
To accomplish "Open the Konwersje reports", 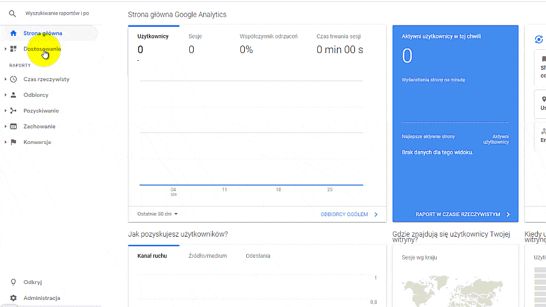I will [37, 142].
